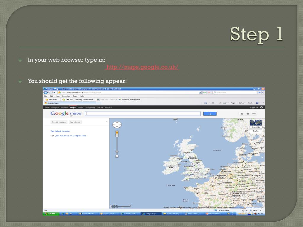The width and height of the screenshot is (303, 227).
Task: Click into the IE address bar
Action: pos(128,93)
